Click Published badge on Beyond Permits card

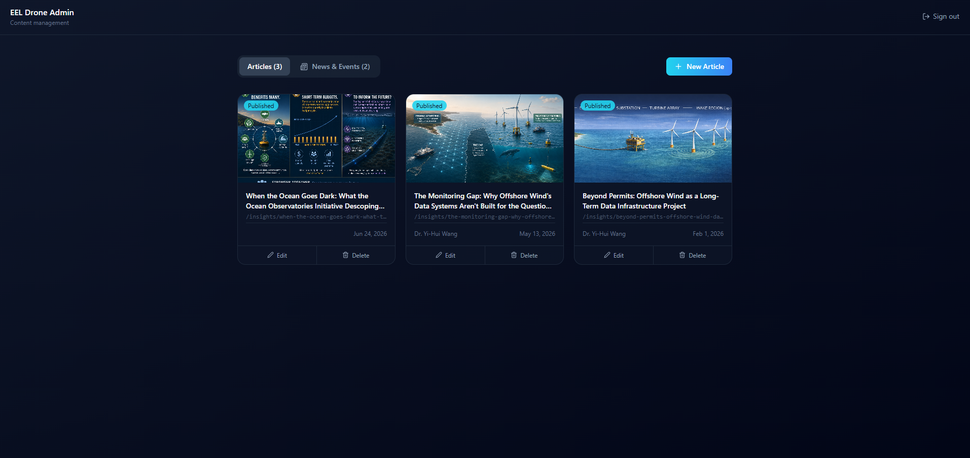(x=597, y=106)
